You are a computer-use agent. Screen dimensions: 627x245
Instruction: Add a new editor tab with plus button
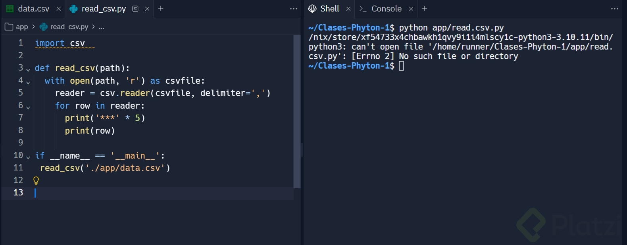coord(161,8)
